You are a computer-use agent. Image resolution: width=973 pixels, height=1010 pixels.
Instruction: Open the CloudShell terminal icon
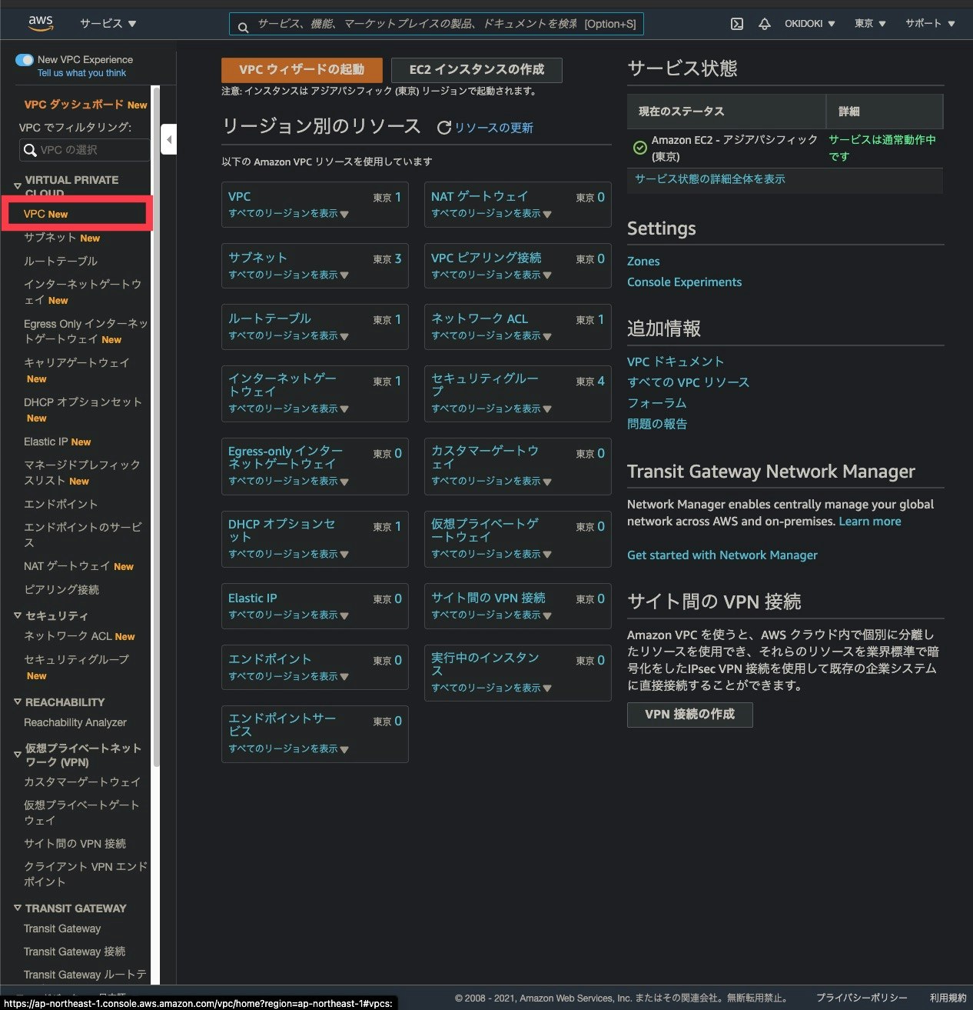coord(736,24)
